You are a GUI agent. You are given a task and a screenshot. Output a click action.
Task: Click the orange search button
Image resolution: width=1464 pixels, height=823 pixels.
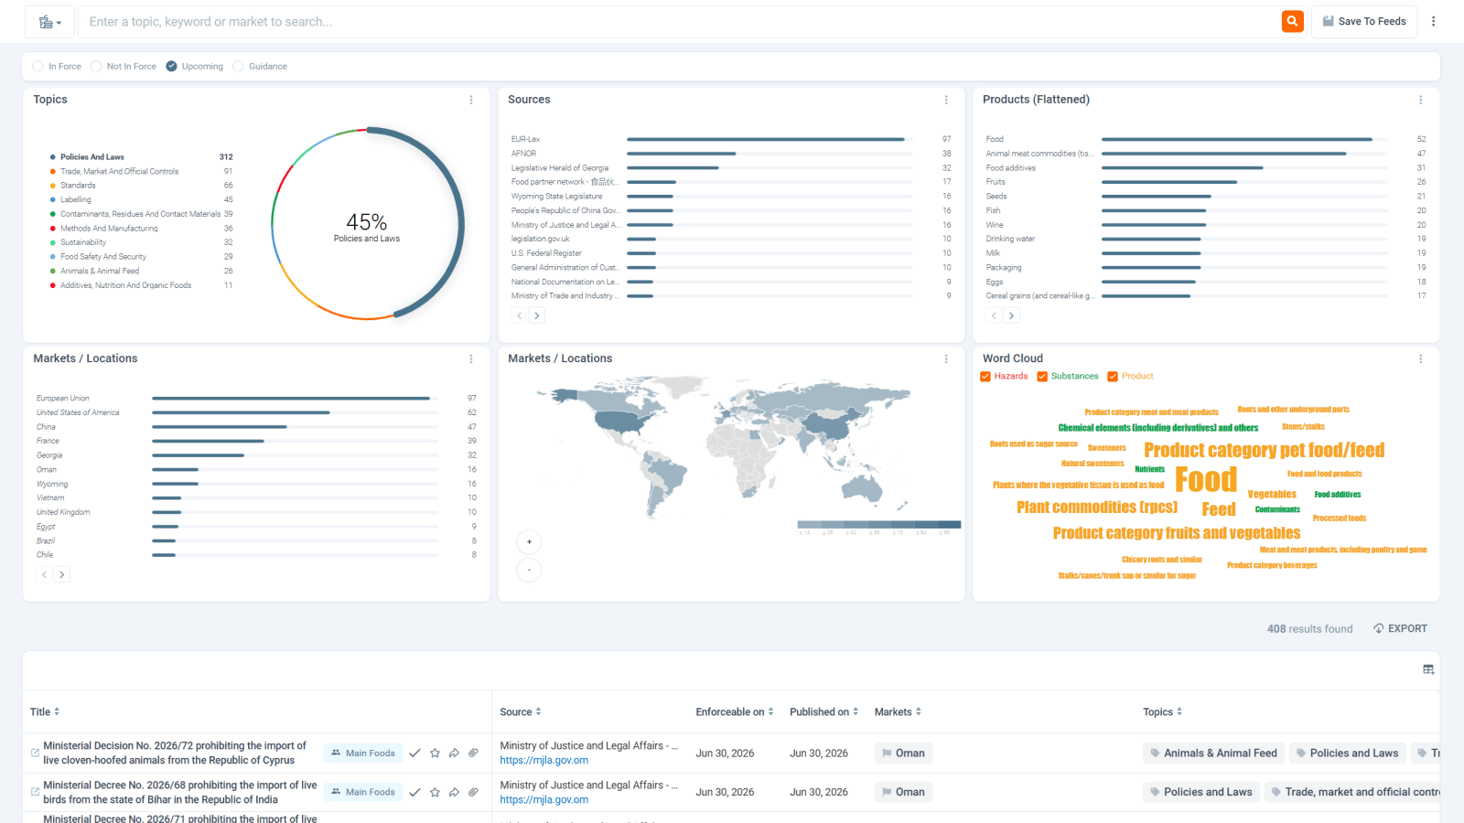tap(1292, 21)
